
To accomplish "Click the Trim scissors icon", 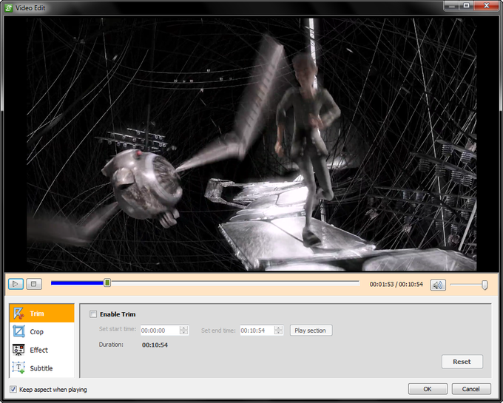I will pyautogui.click(x=18, y=314).
